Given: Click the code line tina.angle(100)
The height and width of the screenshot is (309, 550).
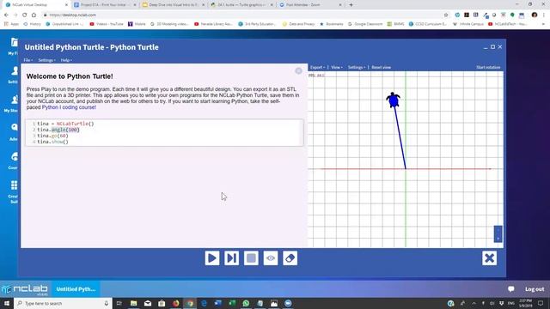Looking at the screenshot, I should (58, 130).
